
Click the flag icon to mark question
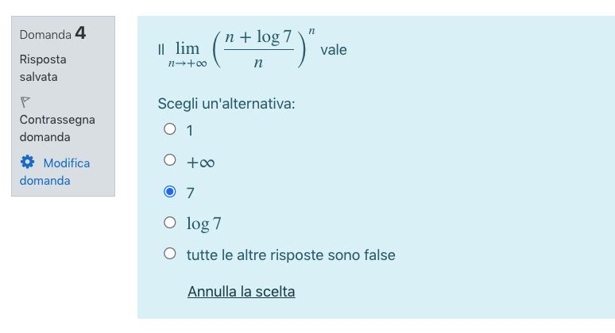tap(25, 101)
